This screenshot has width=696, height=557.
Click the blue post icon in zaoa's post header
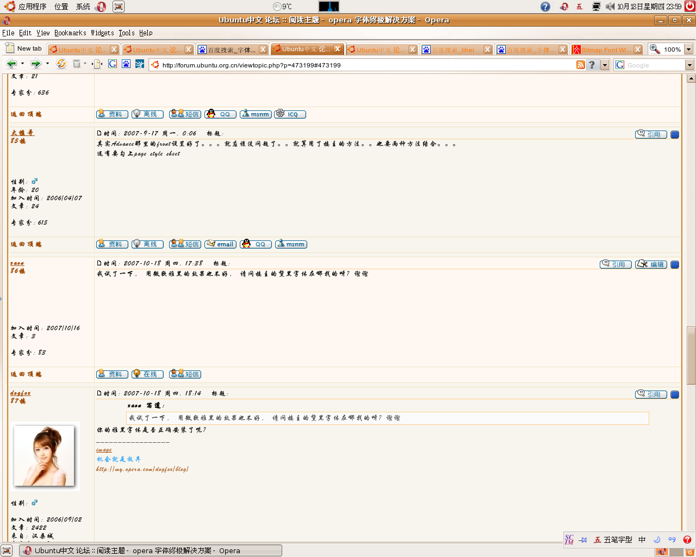point(675,264)
